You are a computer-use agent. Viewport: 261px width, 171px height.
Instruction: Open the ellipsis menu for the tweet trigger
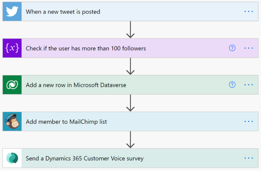(x=248, y=12)
